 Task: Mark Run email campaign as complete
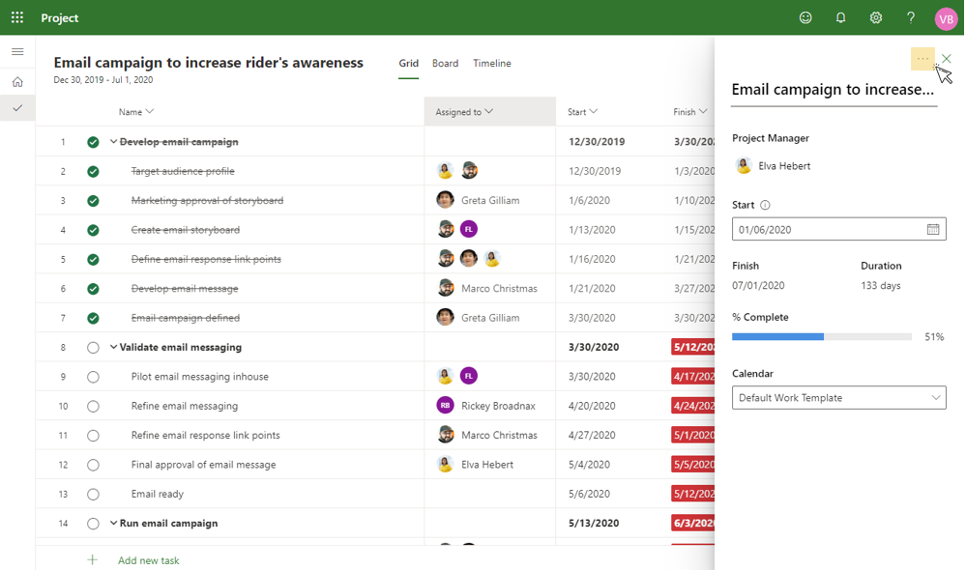click(93, 524)
